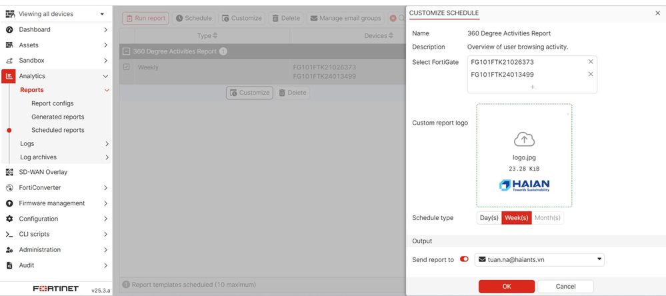The width and height of the screenshot is (666, 296).
Task: Click the logo.jpg upload area
Action: 524,155
